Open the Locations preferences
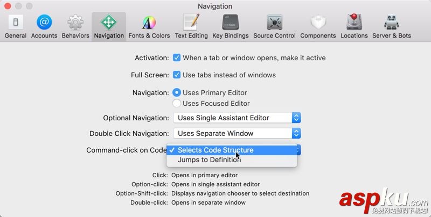The width and height of the screenshot is (431, 217). pos(354,27)
